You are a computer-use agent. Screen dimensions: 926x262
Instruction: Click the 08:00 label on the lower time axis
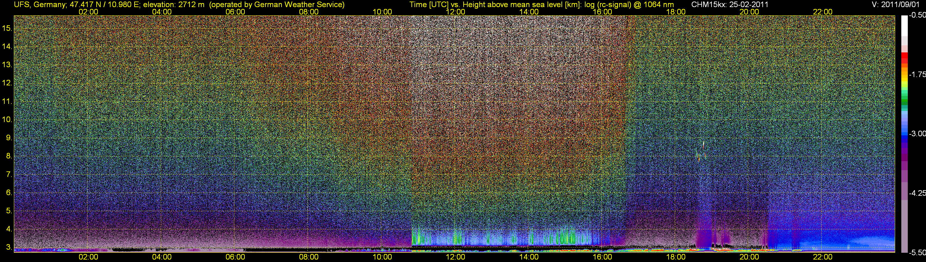309,257
